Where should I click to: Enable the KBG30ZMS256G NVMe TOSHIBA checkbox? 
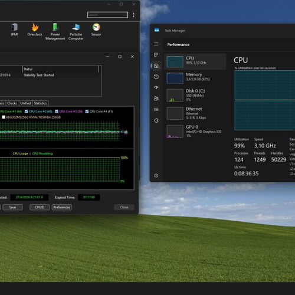(4, 117)
